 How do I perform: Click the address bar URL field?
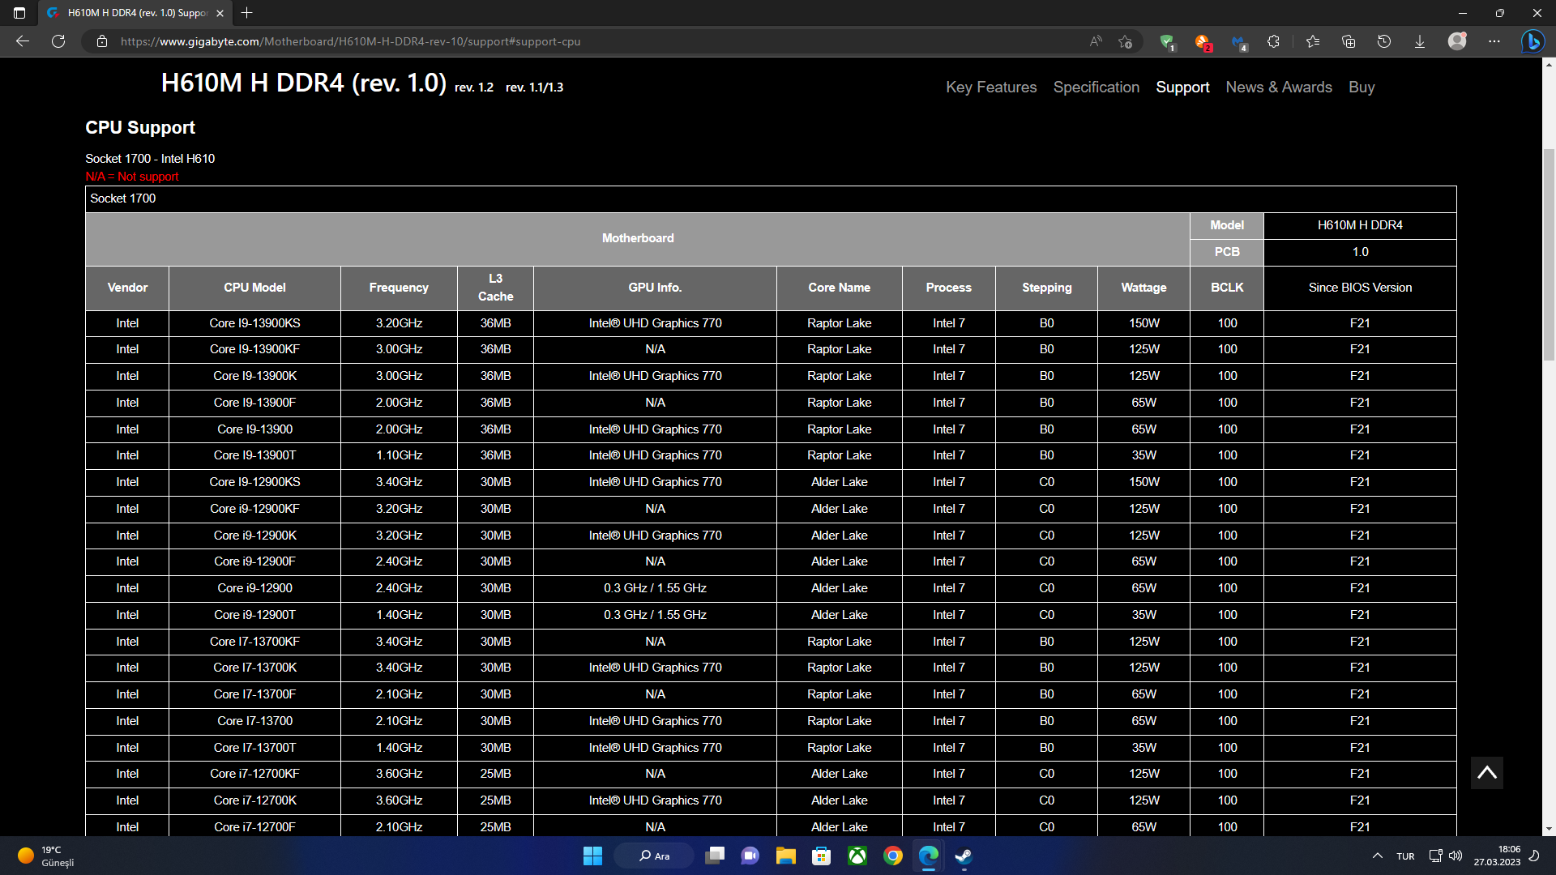[567, 41]
